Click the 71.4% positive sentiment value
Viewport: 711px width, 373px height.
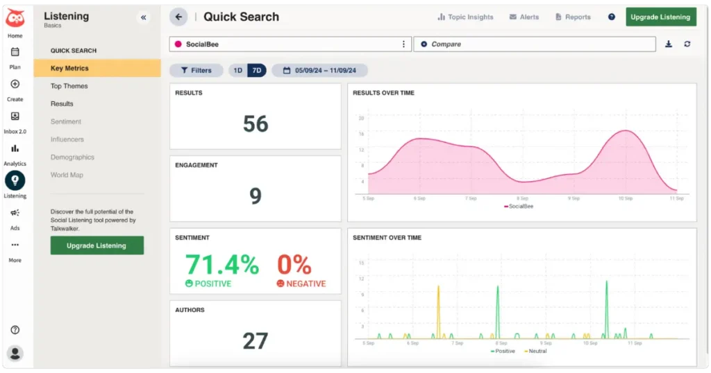[x=222, y=264]
